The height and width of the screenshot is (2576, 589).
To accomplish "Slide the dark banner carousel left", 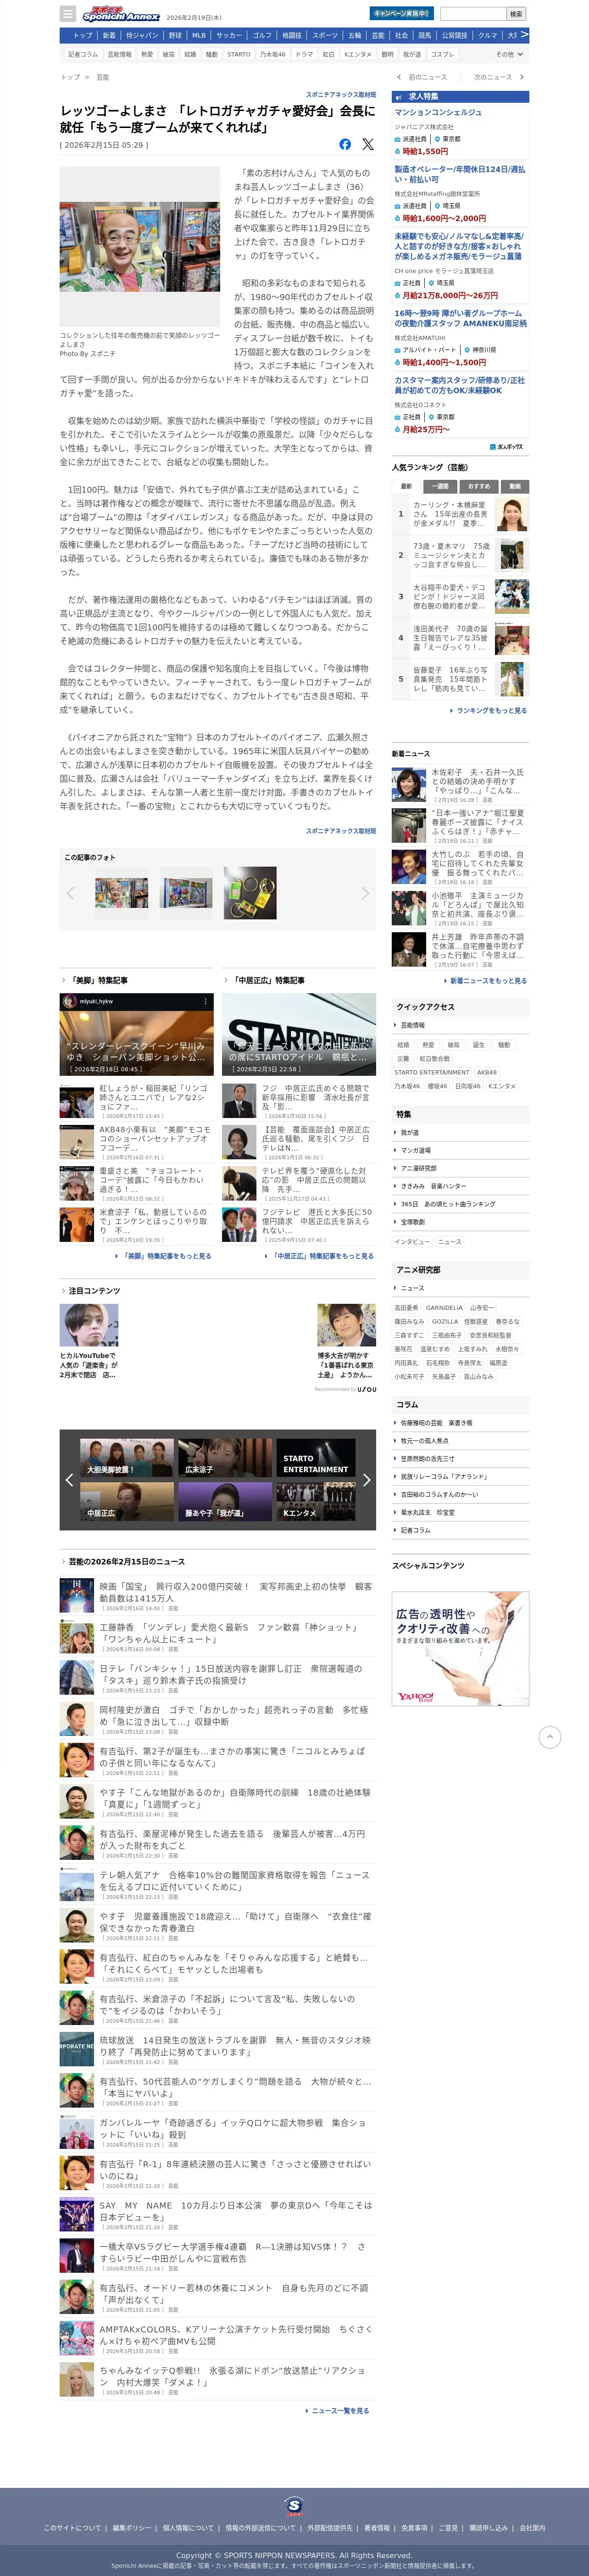I will click(69, 1479).
